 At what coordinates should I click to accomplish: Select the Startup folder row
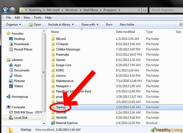pyautogui.click(x=116, y=107)
